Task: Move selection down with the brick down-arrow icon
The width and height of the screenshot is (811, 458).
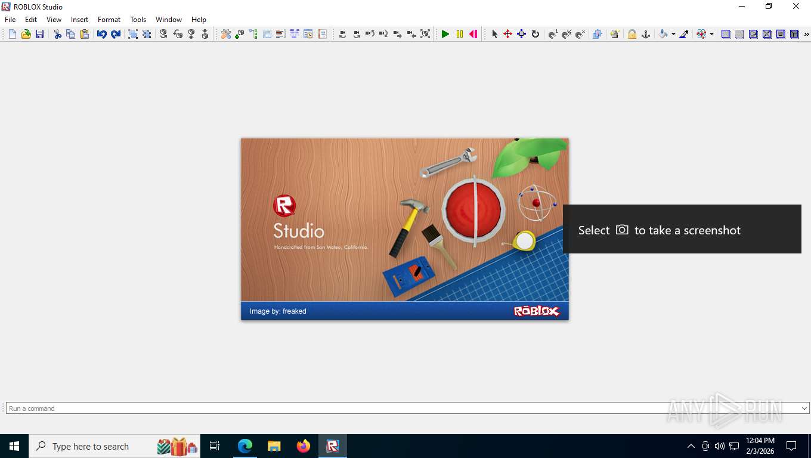Action: pyautogui.click(x=205, y=35)
